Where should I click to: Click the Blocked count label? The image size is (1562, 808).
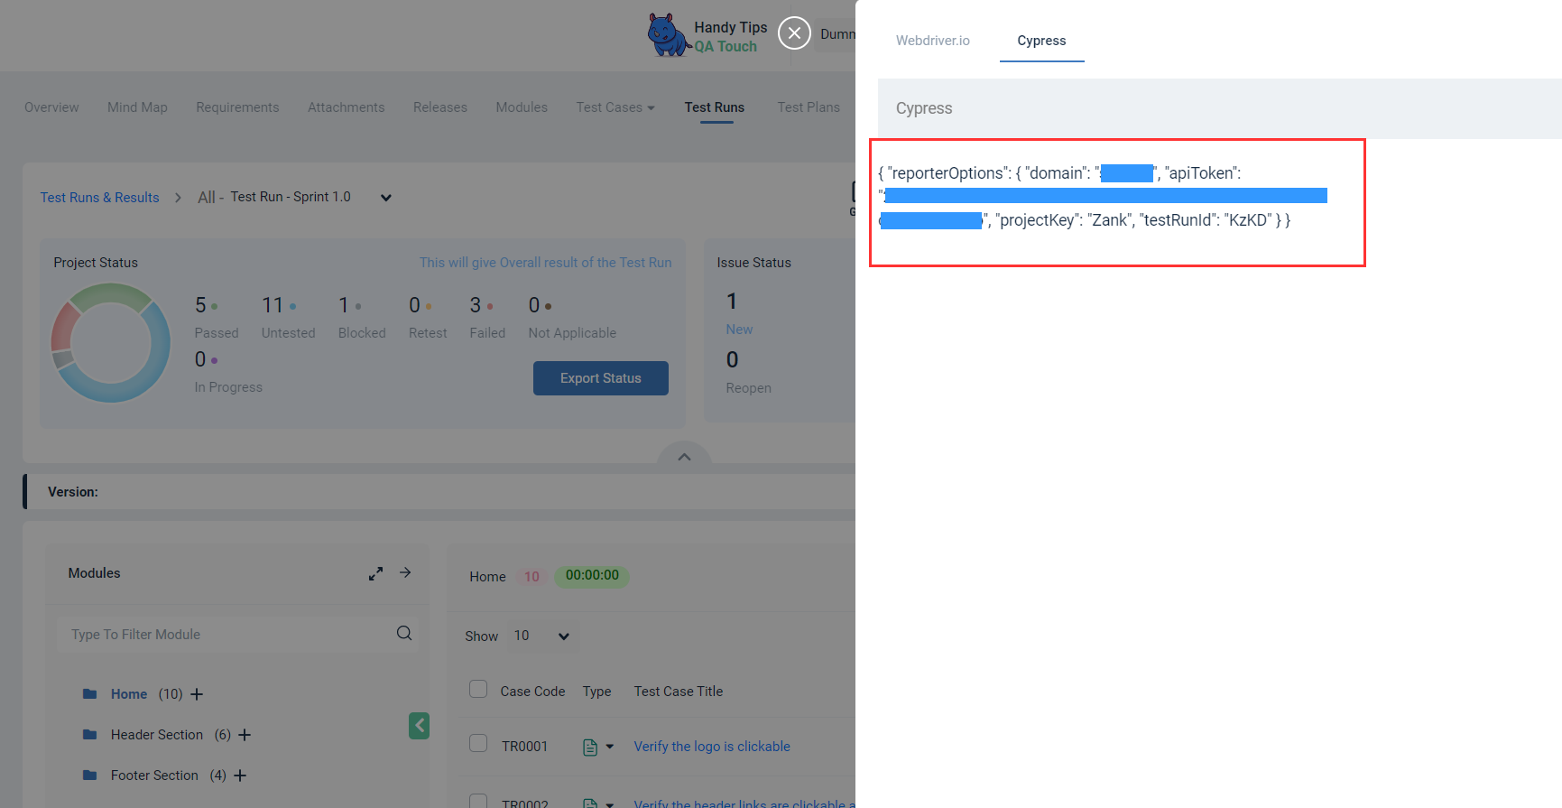362,333
